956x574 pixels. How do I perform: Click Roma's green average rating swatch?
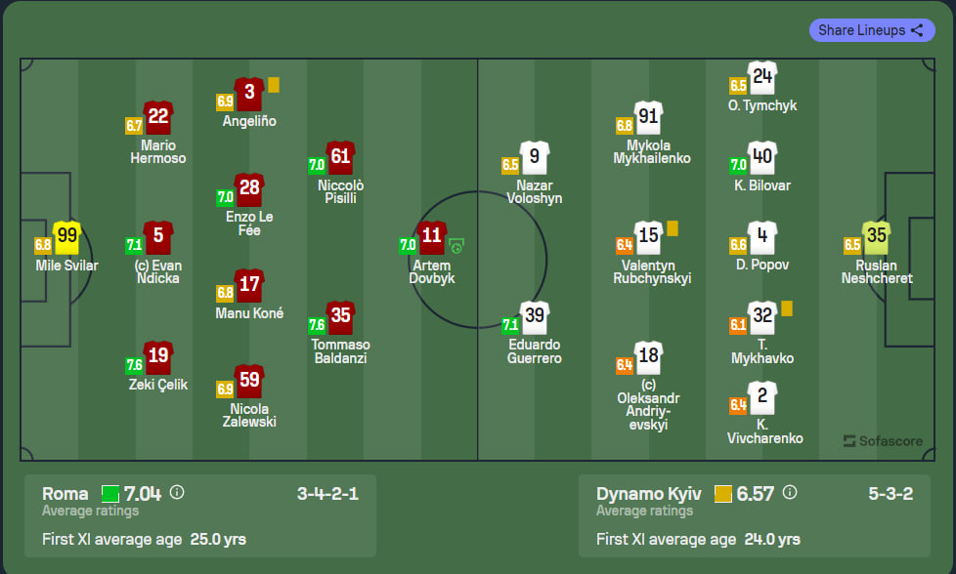point(110,494)
